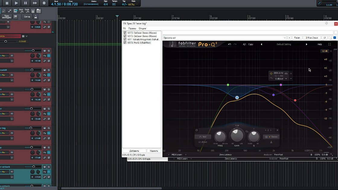Click the Record transport button
This screenshot has width=338, height=190.
pyautogui.click(x=44, y=3)
